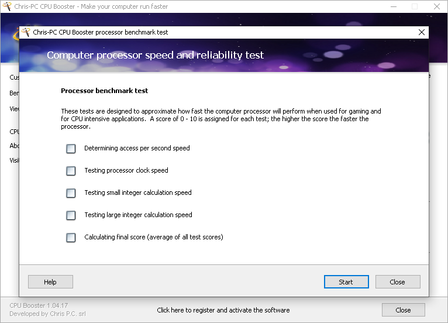Toggle the Calculating final score checkbox
This screenshot has width=448, height=323.
pyautogui.click(x=71, y=238)
